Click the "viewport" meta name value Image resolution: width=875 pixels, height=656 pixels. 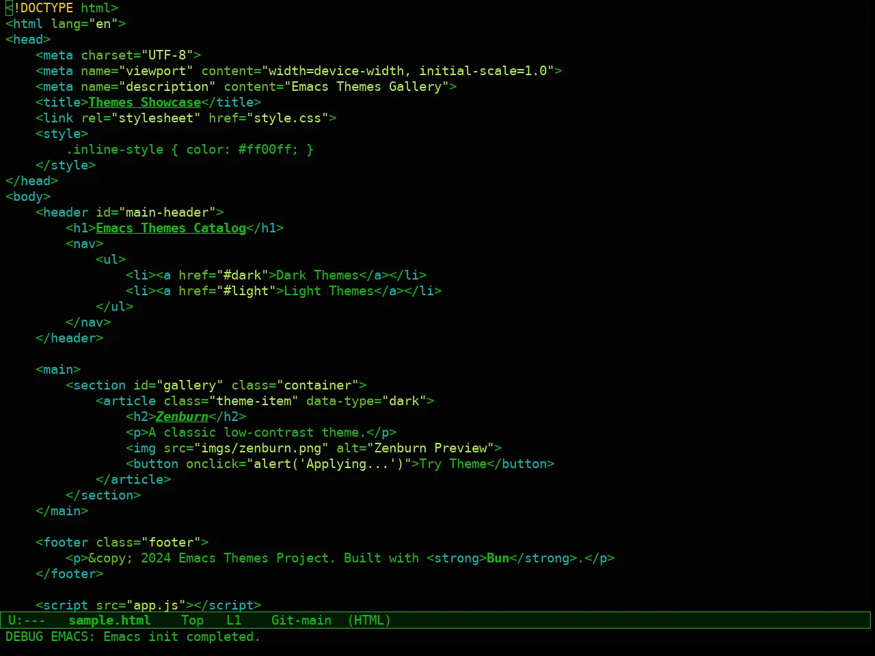click(156, 71)
